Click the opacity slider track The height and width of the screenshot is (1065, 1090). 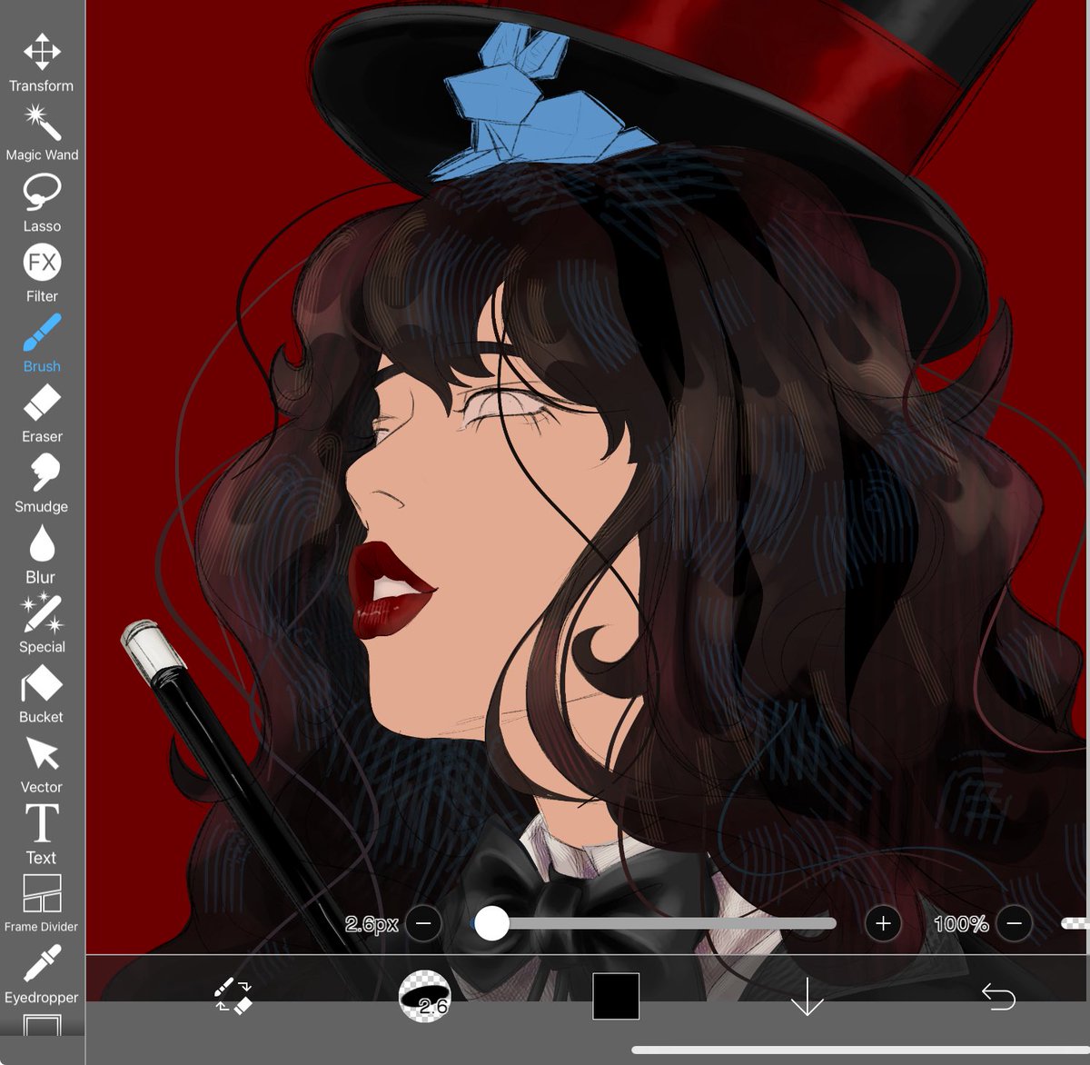[1075, 923]
